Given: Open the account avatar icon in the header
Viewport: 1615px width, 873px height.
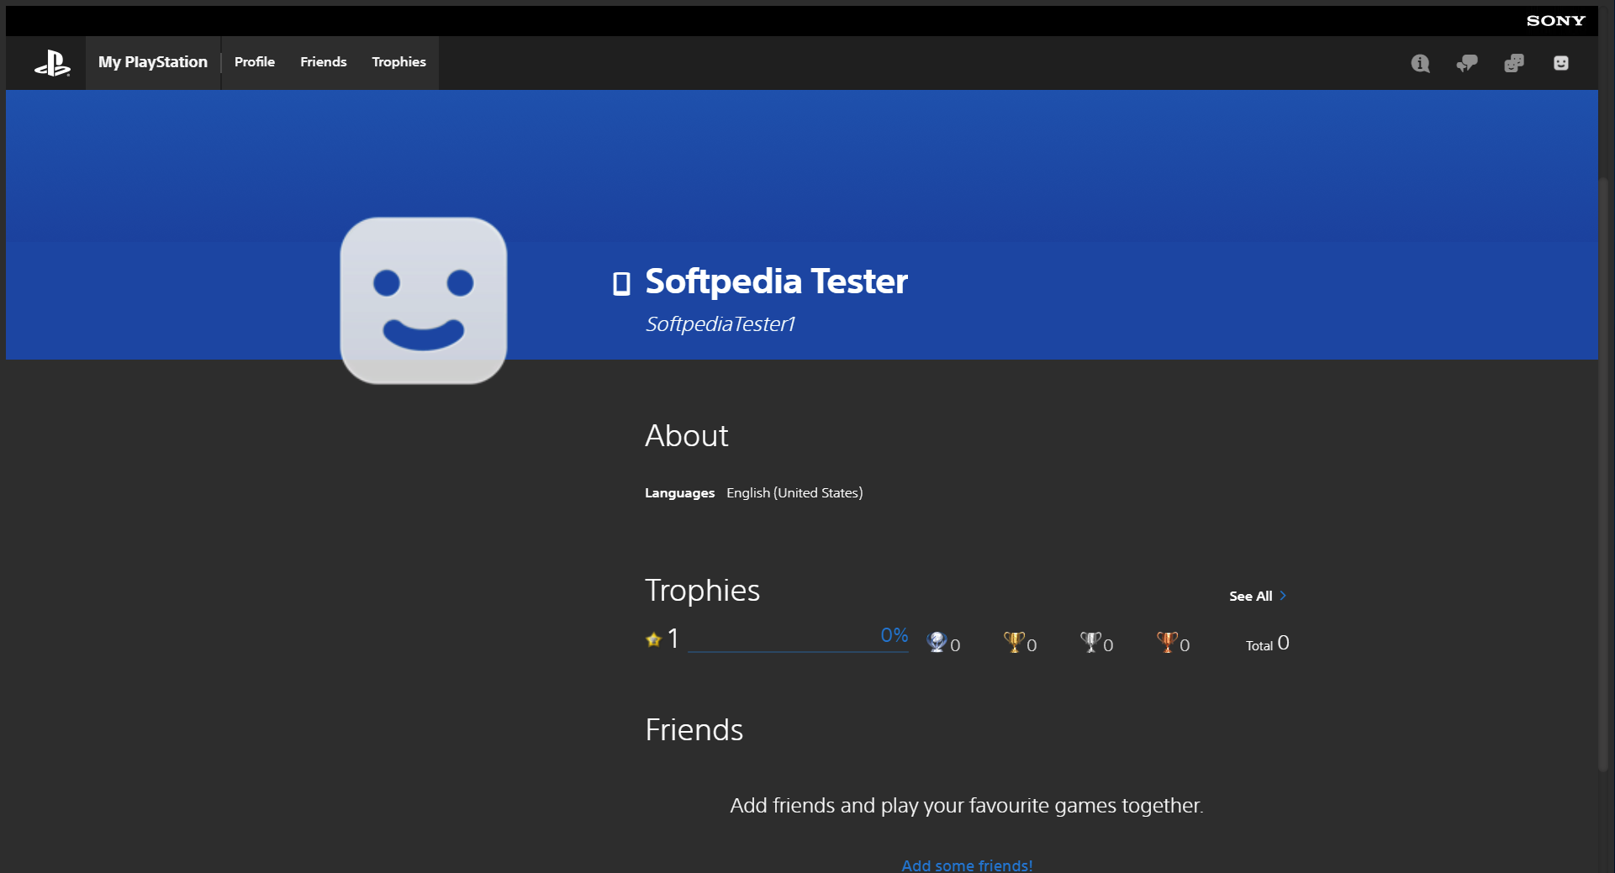Looking at the screenshot, I should (x=1561, y=63).
